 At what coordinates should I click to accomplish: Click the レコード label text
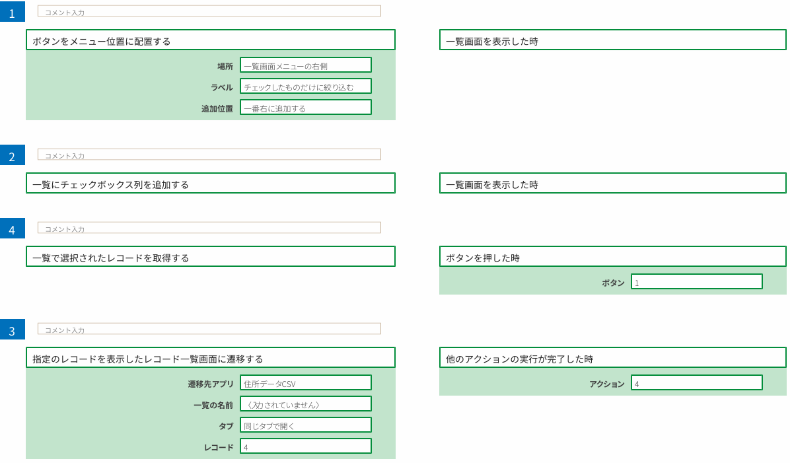click(x=219, y=447)
